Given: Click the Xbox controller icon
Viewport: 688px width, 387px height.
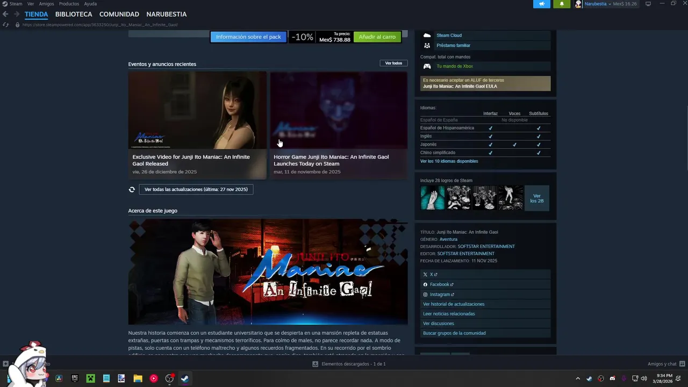Looking at the screenshot, I should point(427,66).
